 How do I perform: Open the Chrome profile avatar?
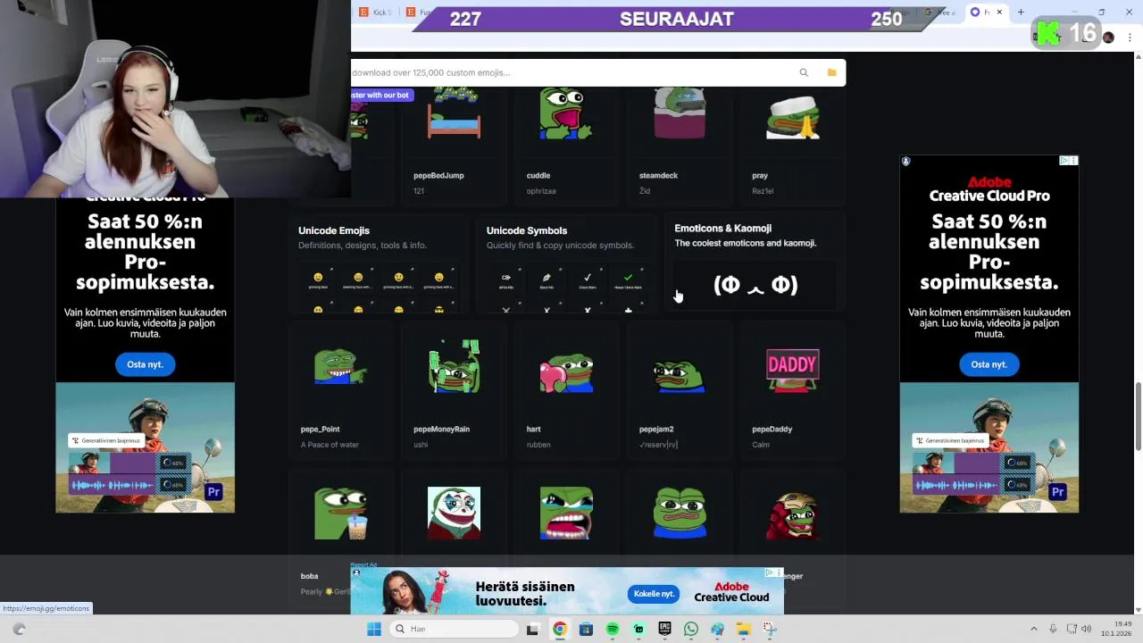pos(1108,37)
